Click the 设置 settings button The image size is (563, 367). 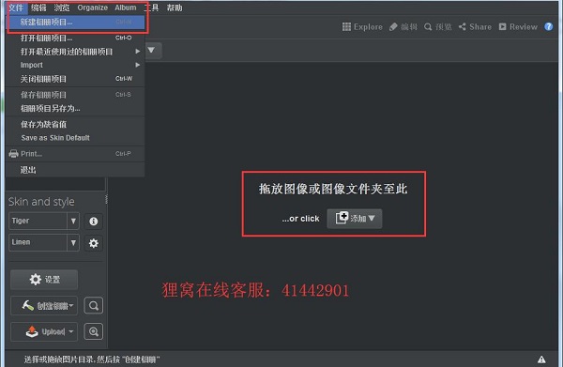44,280
